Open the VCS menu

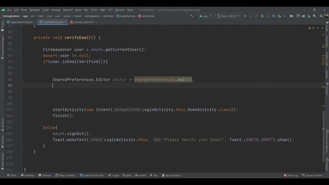110,10
